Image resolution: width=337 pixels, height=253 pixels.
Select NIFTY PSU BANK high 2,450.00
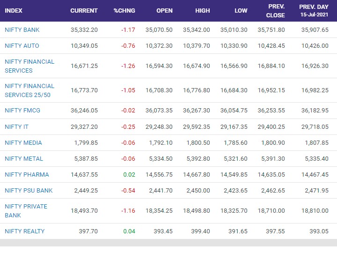[198, 190]
